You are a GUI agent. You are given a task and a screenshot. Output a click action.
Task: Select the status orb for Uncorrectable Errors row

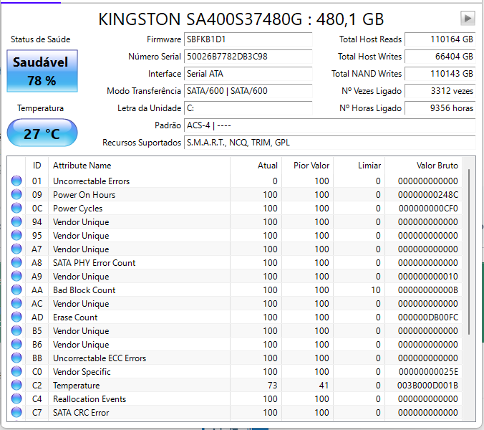pos(16,181)
